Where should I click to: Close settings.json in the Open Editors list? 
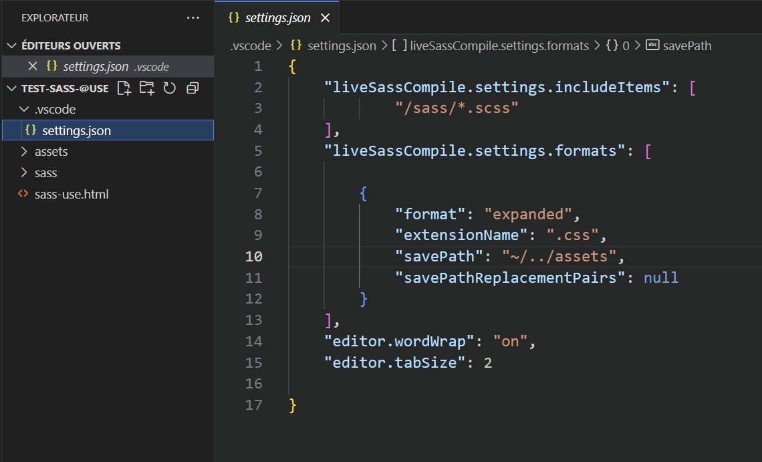(x=33, y=66)
